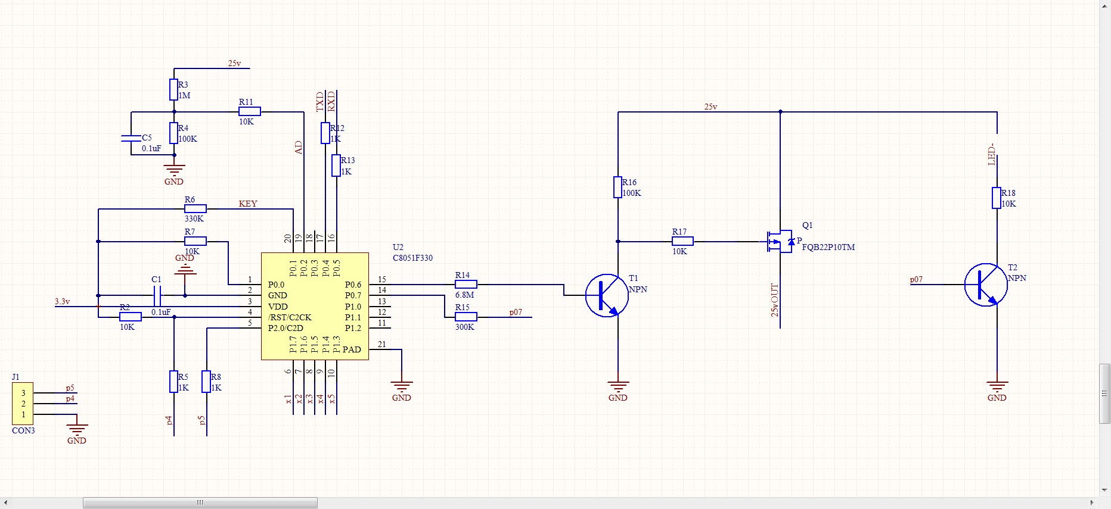Select capacitor C5 symbol

pos(131,138)
